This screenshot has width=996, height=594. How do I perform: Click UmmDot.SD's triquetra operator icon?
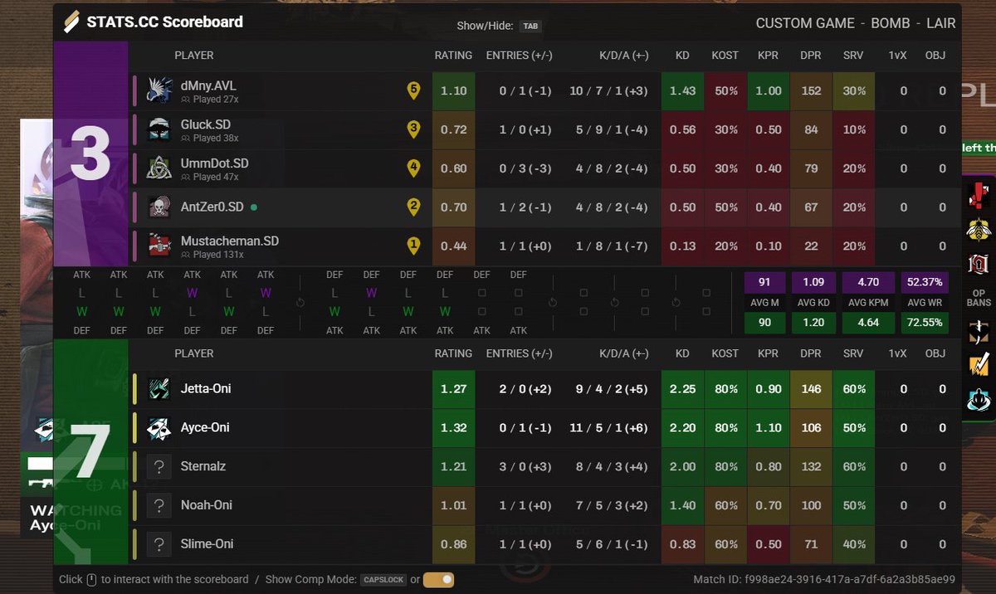coord(159,168)
